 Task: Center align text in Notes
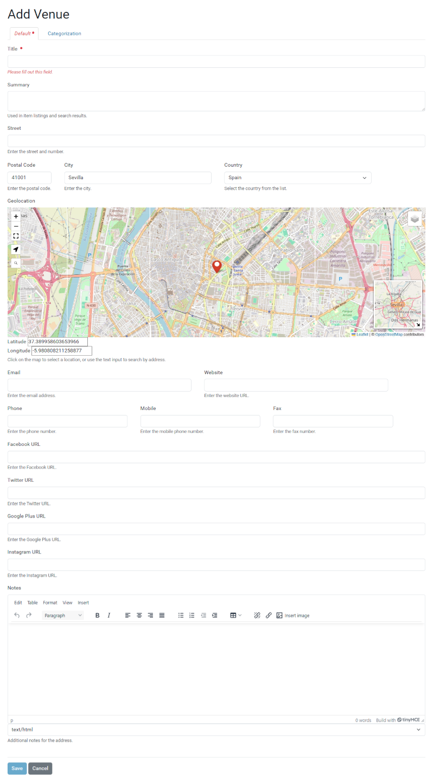coord(139,615)
